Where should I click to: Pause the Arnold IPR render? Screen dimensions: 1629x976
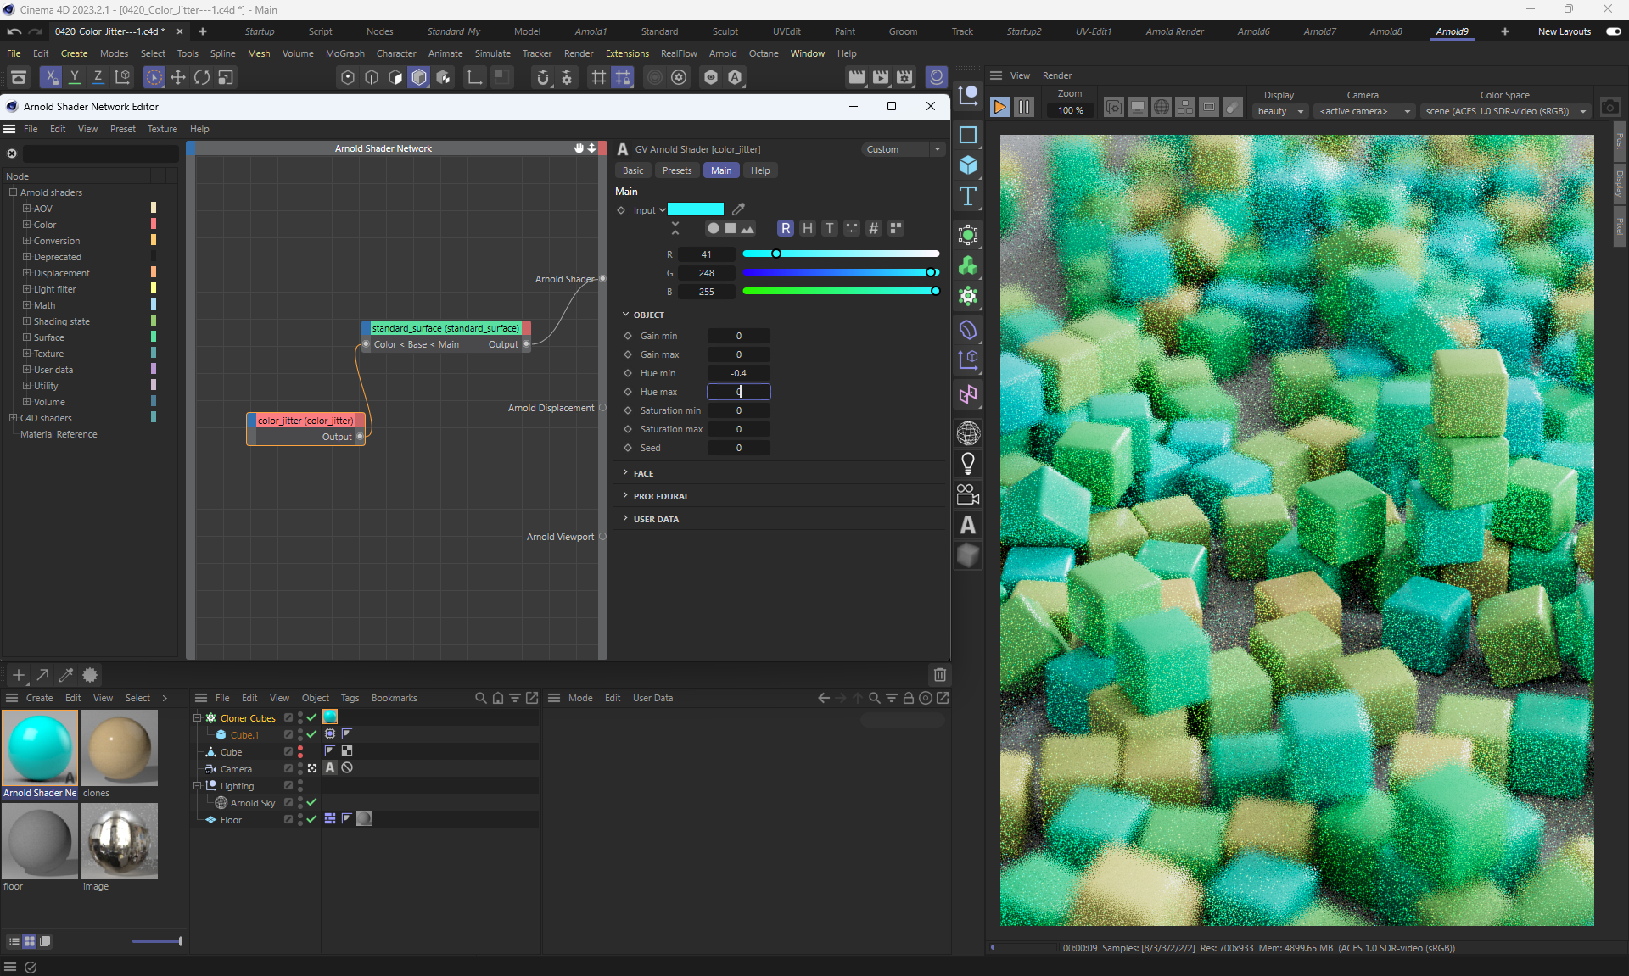pos(1024,107)
